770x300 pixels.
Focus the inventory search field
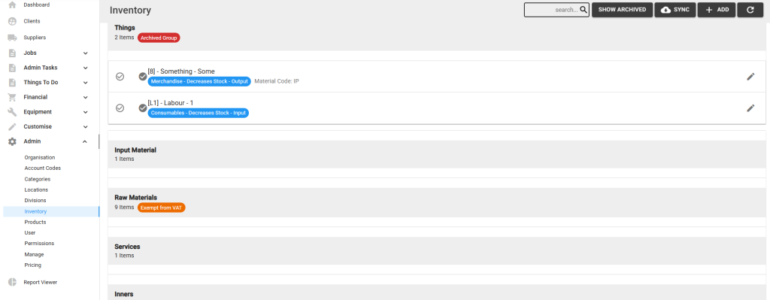point(556,10)
